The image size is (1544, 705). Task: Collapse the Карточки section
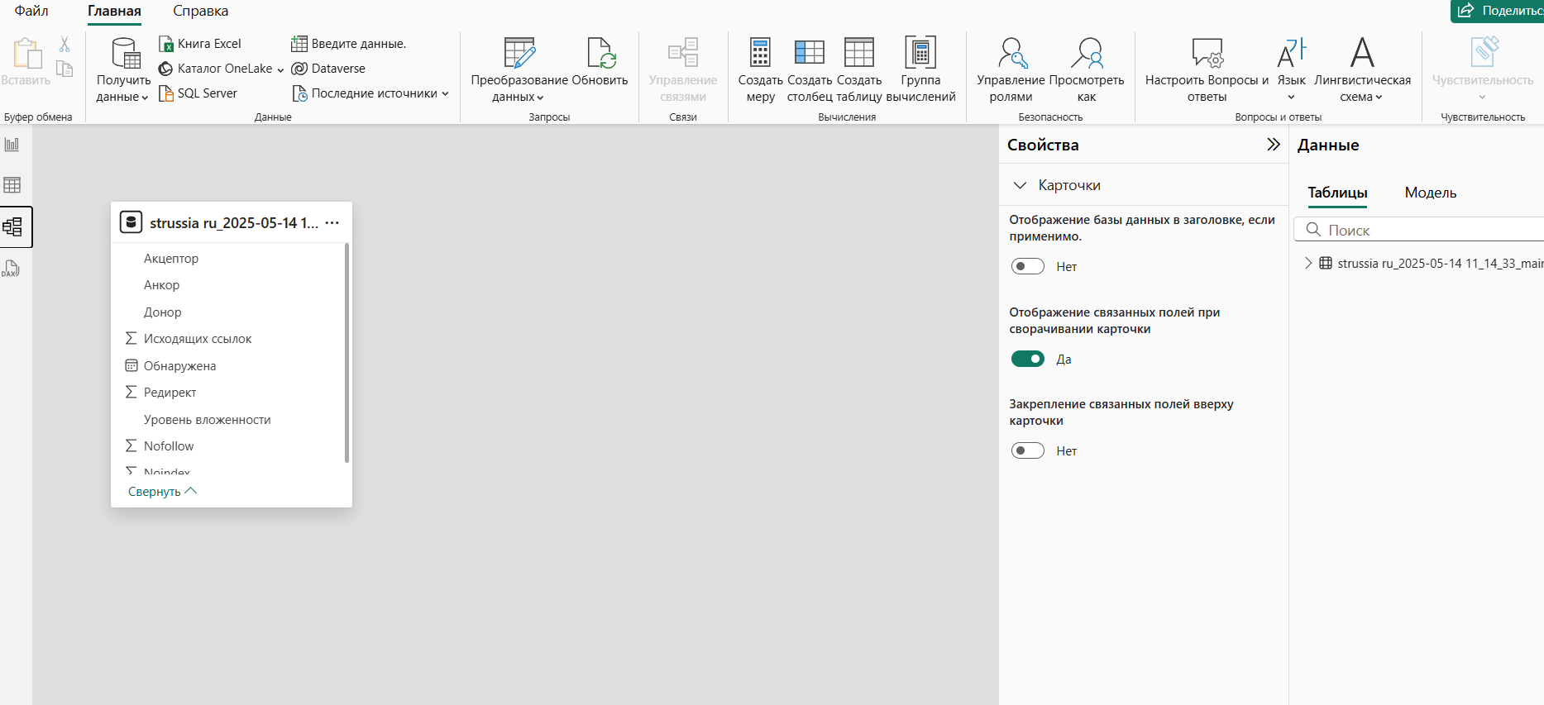[x=1020, y=185]
